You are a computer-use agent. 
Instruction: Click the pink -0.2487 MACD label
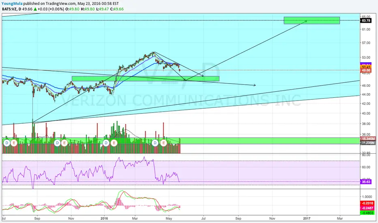[x=367, y=208]
